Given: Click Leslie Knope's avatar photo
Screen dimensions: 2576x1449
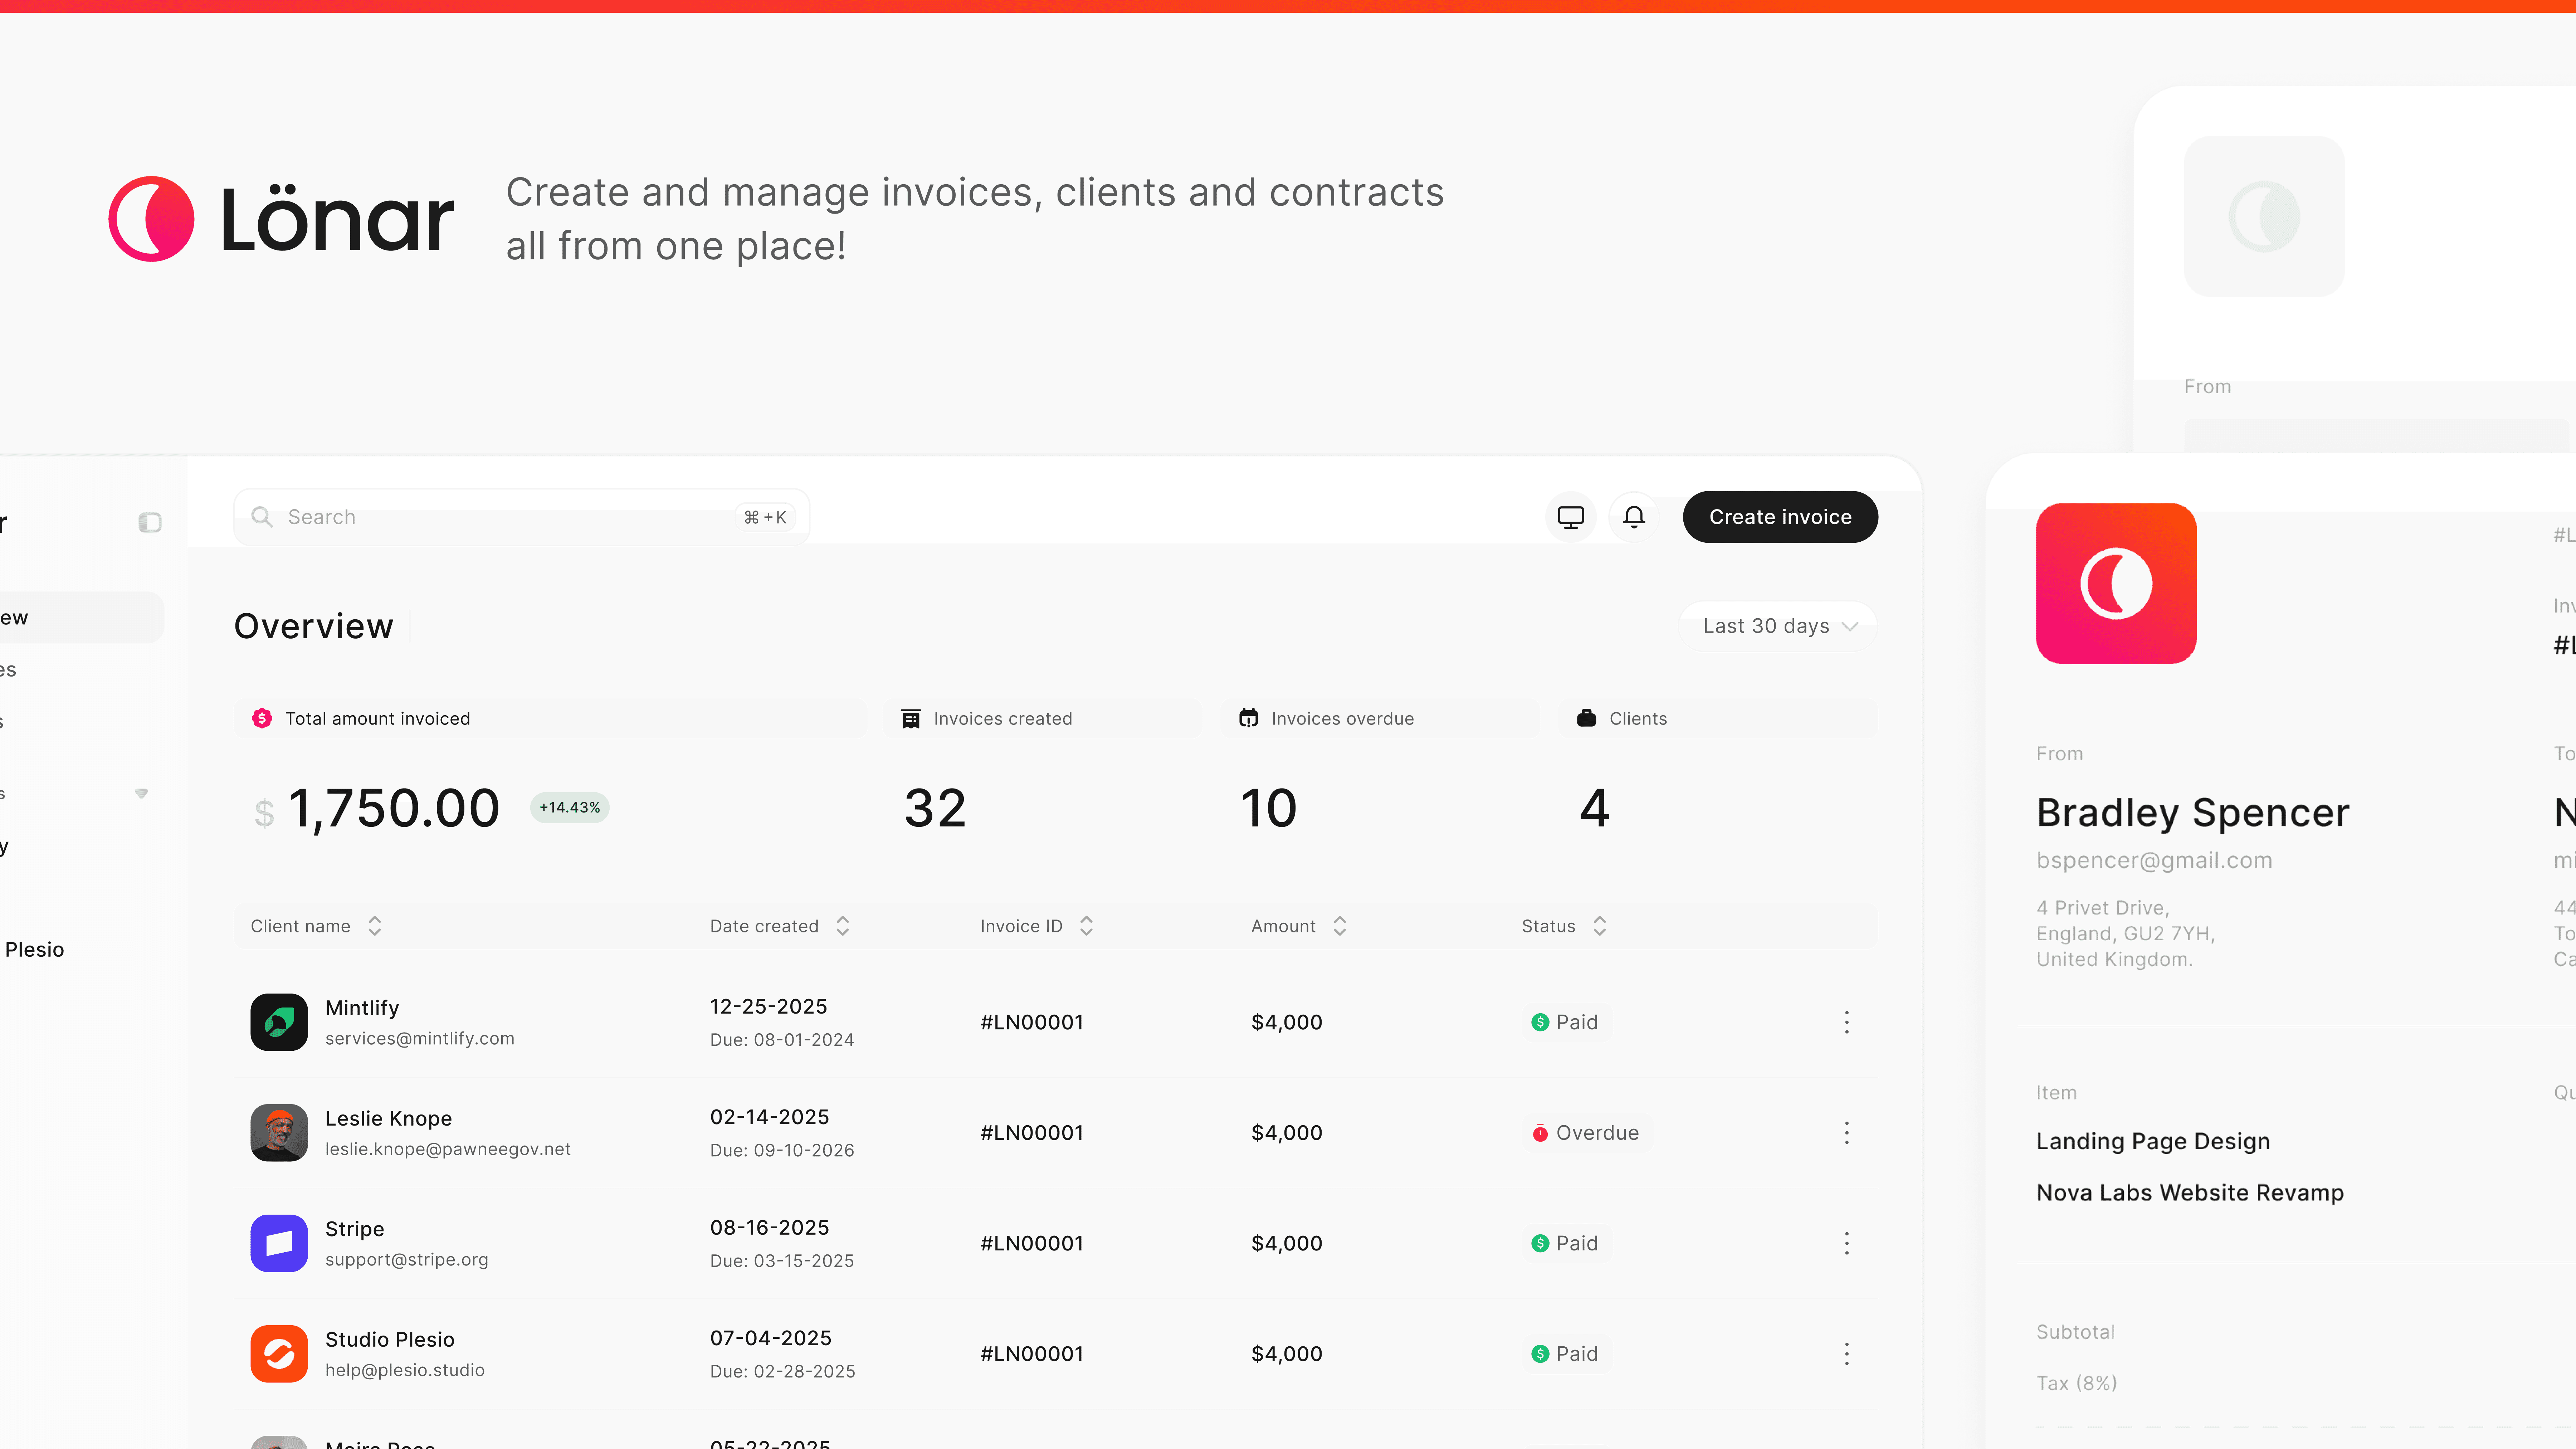Looking at the screenshot, I should 279,1133.
